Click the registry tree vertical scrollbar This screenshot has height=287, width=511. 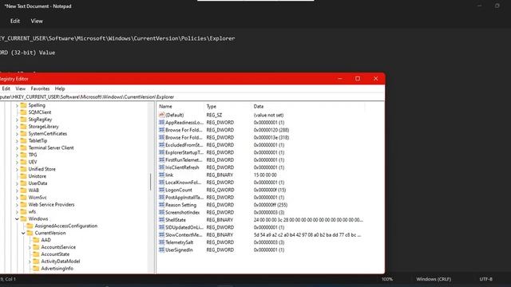click(151, 183)
